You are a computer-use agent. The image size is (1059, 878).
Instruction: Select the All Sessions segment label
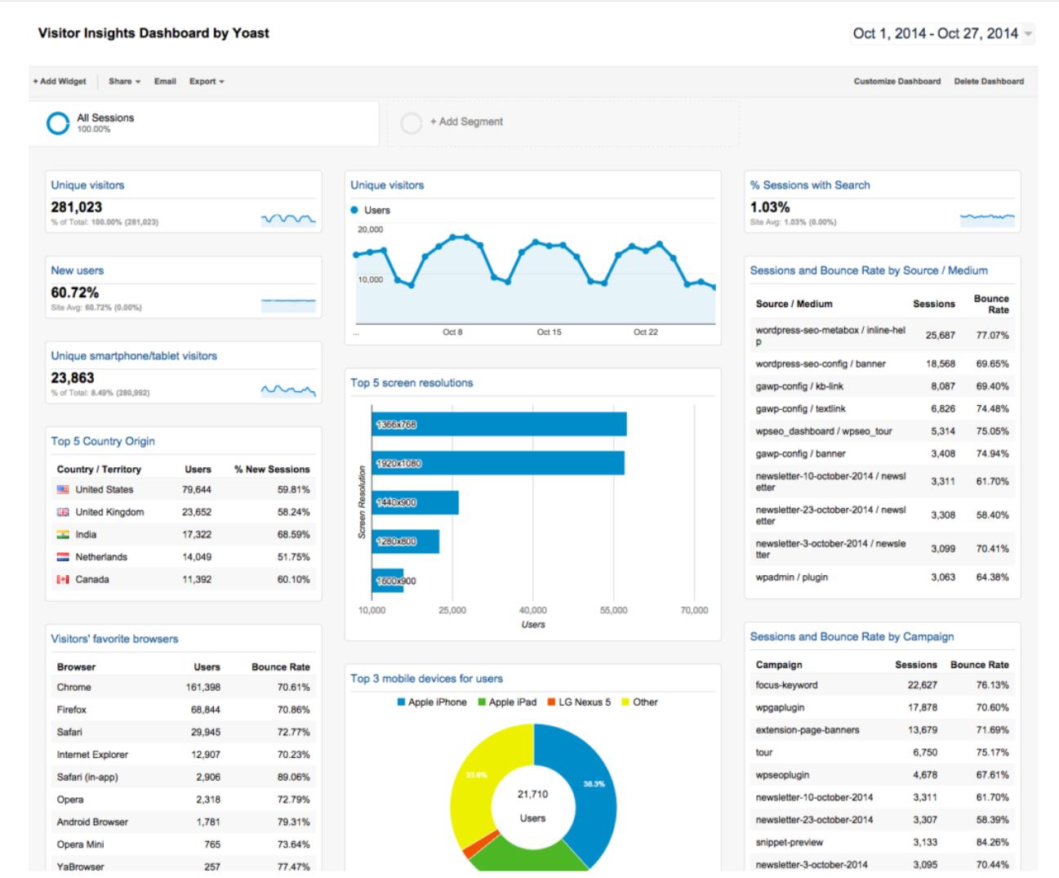(105, 118)
